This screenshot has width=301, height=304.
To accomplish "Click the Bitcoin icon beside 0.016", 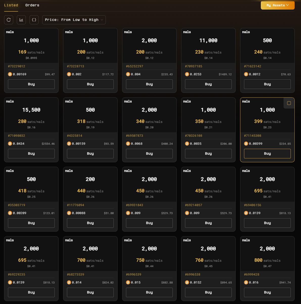I will click(246, 282).
